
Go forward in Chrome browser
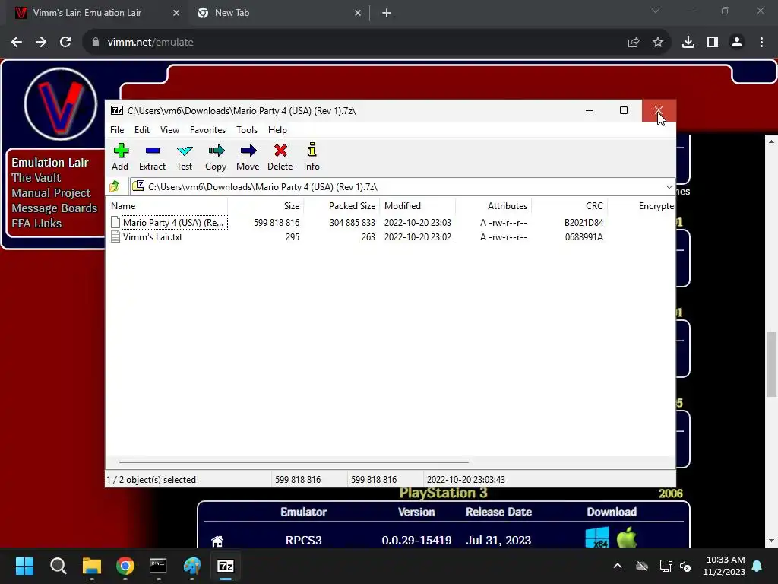coord(41,43)
